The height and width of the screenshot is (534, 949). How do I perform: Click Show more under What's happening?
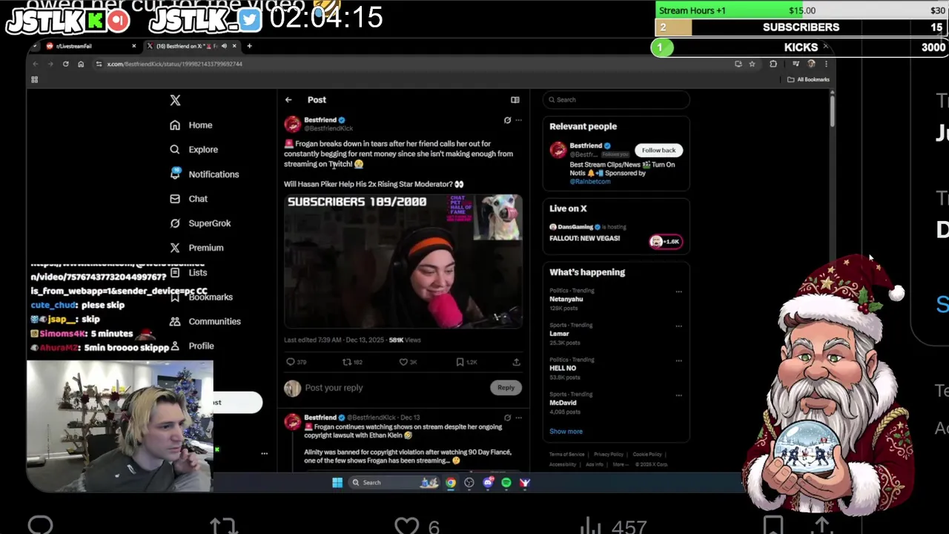(x=566, y=432)
